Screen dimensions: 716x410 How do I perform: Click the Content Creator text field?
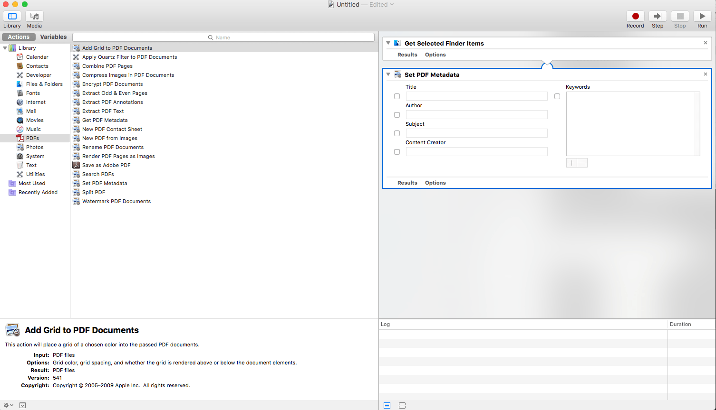pyautogui.click(x=476, y=152)
